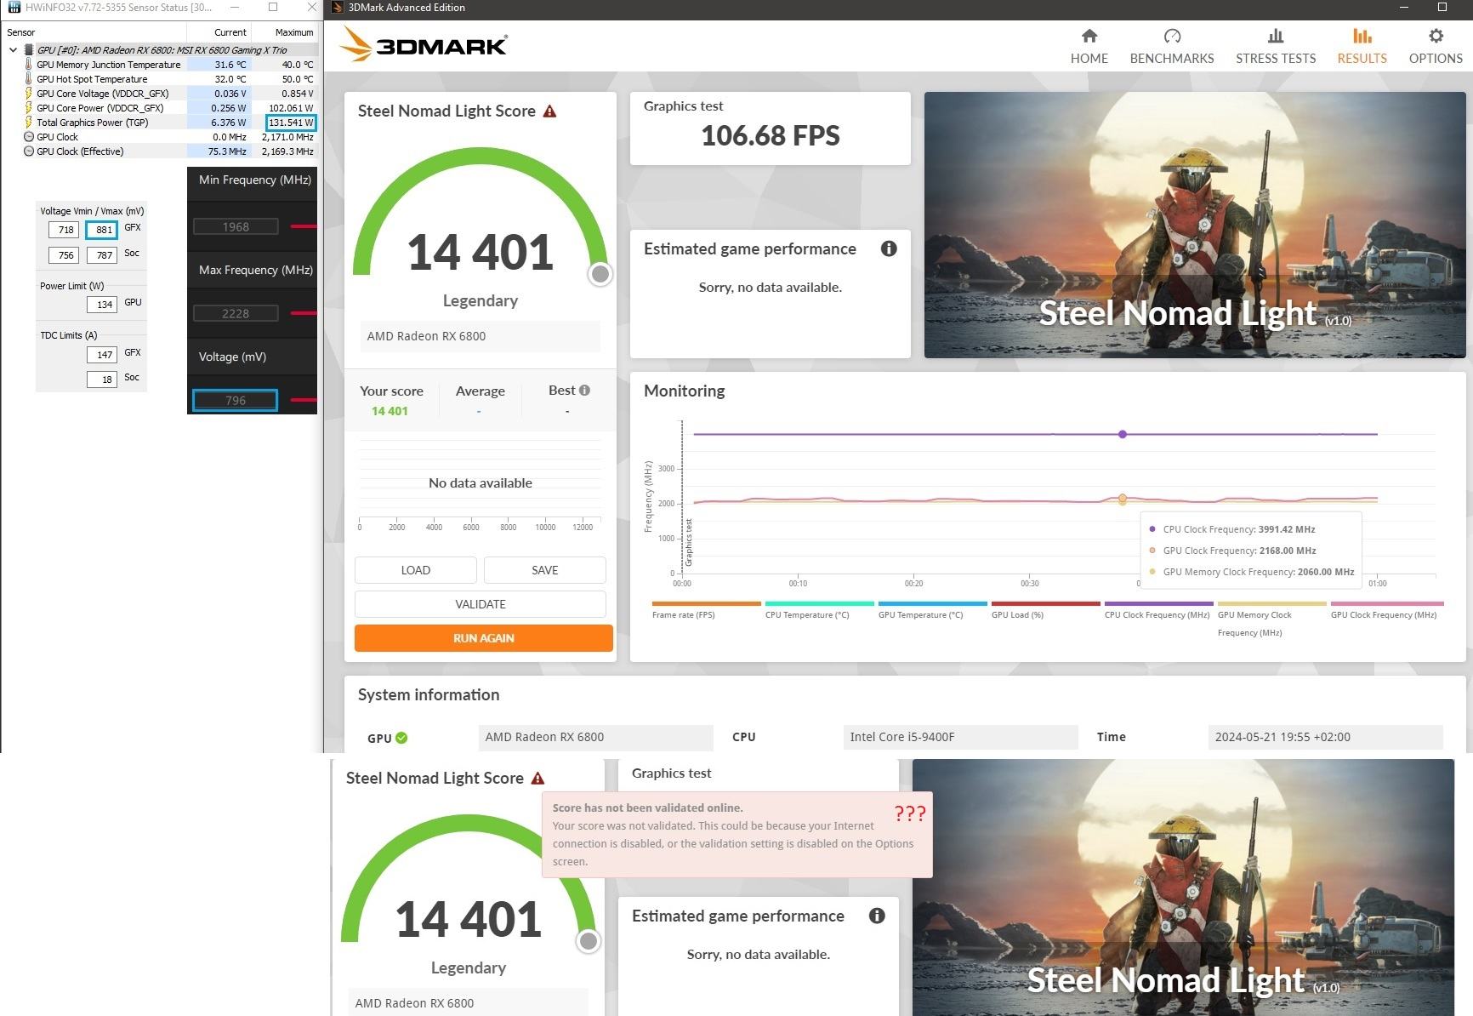Select the RESULTS tab
Screen dimensions: 1473x1016
[x=1362, y=46]
